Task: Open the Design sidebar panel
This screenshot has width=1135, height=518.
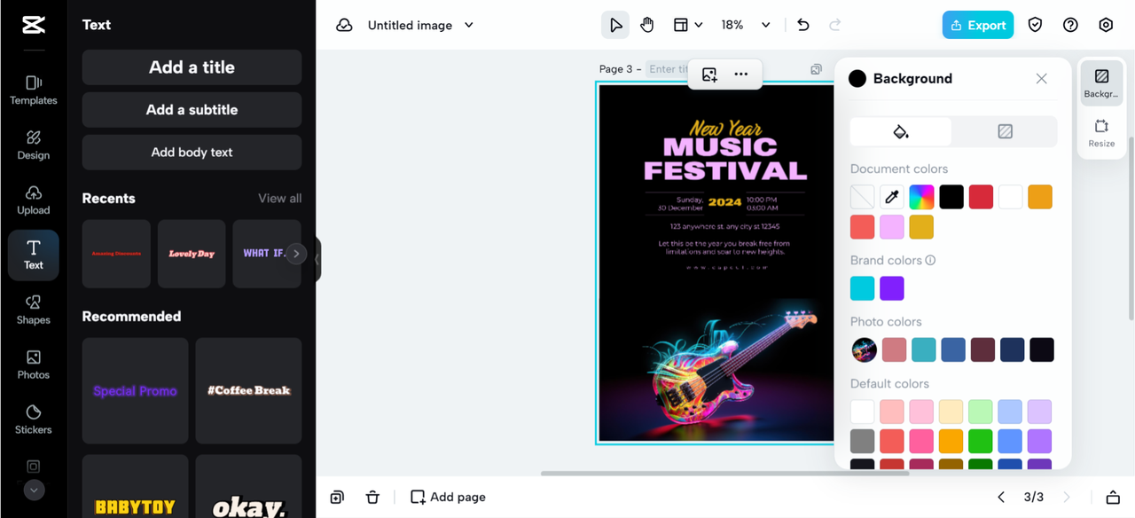Action: [34, 145]
